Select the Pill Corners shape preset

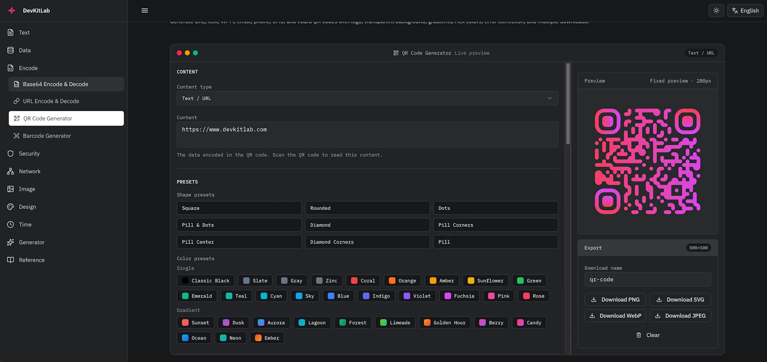click(x=496, y=225)
